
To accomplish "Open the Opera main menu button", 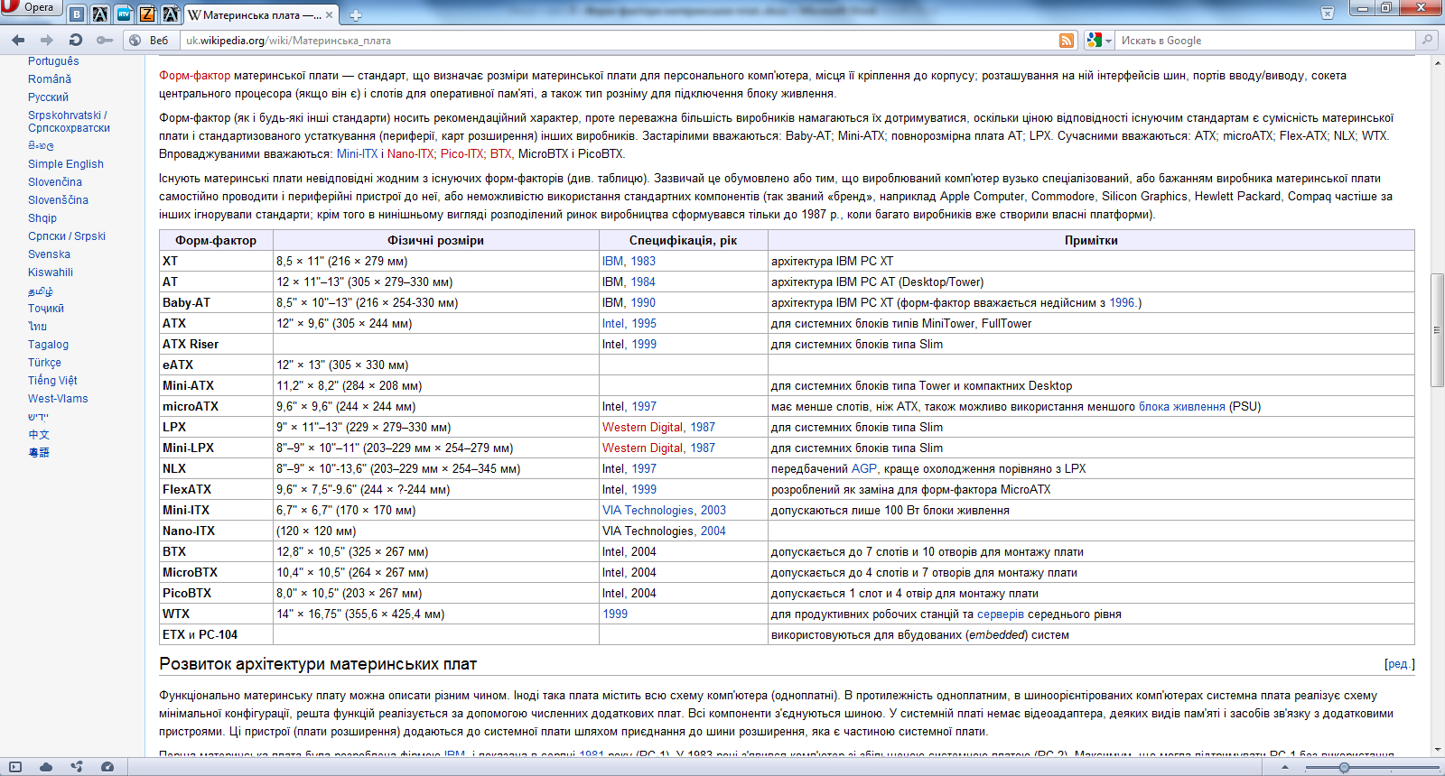I will pos(30,7).
